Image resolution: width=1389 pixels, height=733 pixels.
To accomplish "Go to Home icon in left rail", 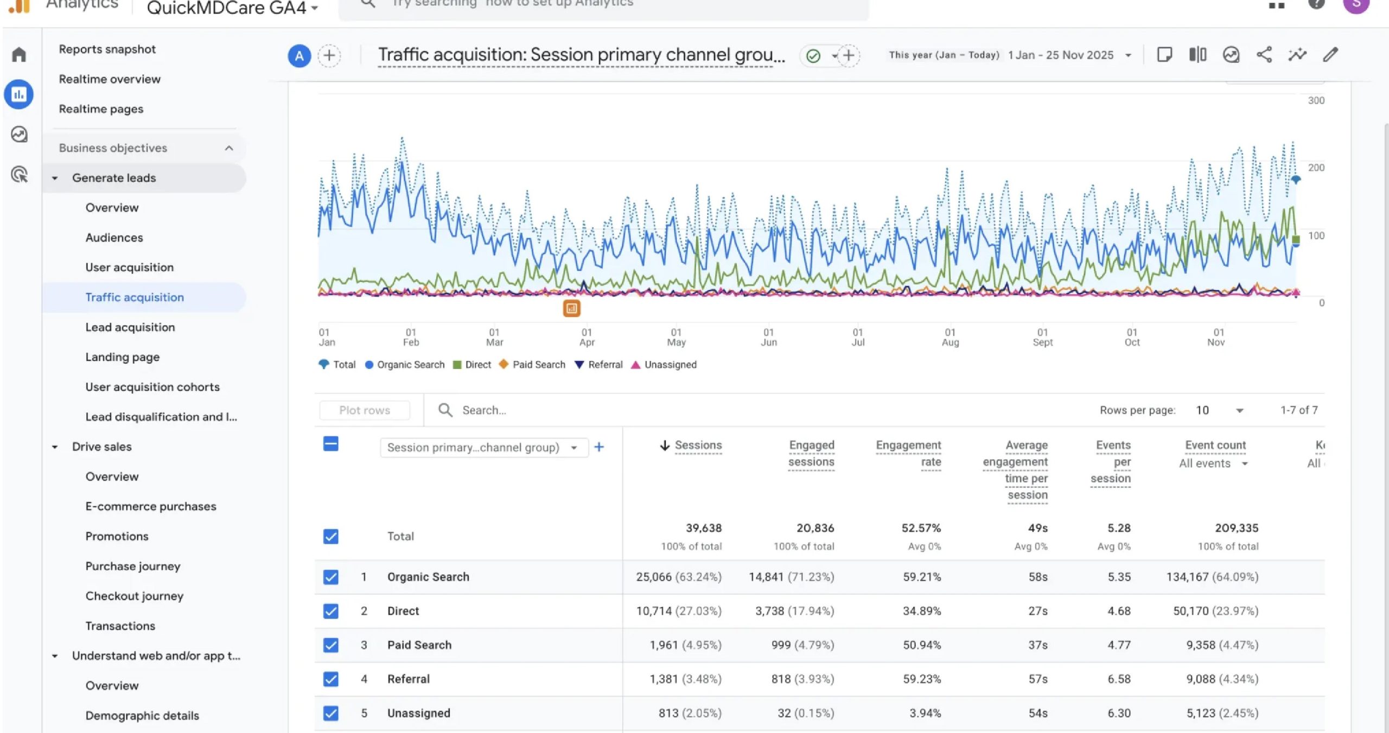I will pos(19,54).
